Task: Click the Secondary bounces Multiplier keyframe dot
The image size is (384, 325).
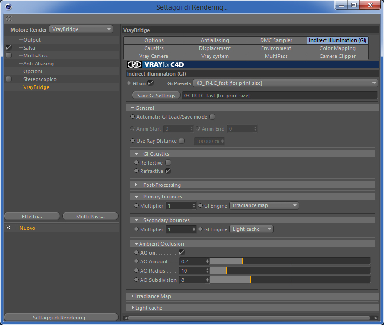Action: pyautogui.click(x=136, y=229)
